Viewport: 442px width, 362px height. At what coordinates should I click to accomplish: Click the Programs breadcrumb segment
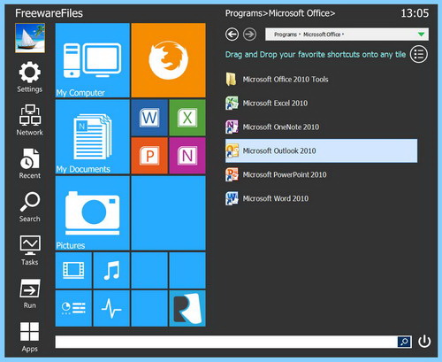(286, 35)
